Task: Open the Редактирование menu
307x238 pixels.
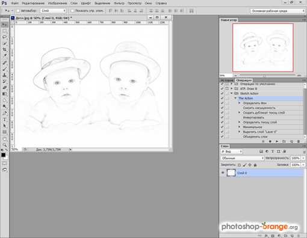Action: coord(33,3)
